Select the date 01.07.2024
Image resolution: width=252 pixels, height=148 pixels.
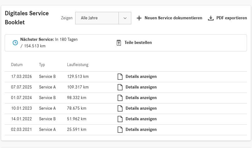(22, 98)
